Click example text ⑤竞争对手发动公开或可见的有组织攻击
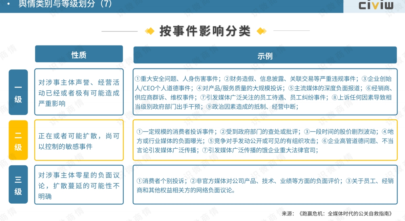 tap(264, 141)
